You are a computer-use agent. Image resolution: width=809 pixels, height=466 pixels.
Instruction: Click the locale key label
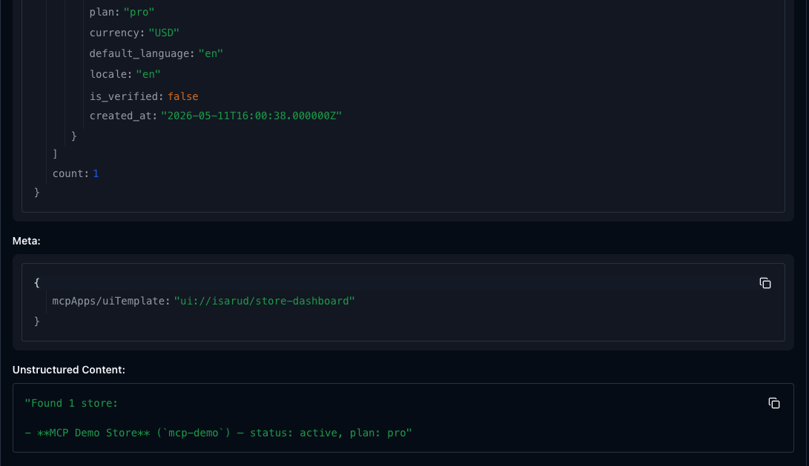point(111,74)
